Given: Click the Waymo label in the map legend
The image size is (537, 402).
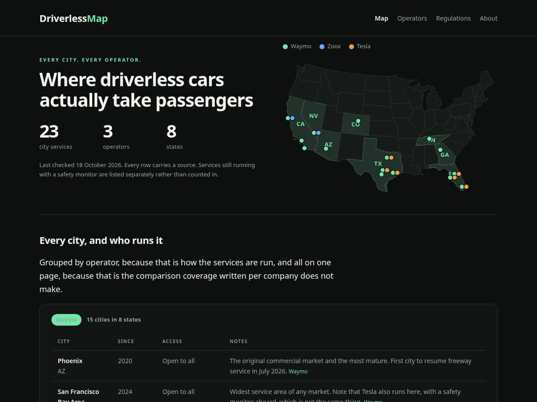Looking at the screenshot, I should point(301,46).
